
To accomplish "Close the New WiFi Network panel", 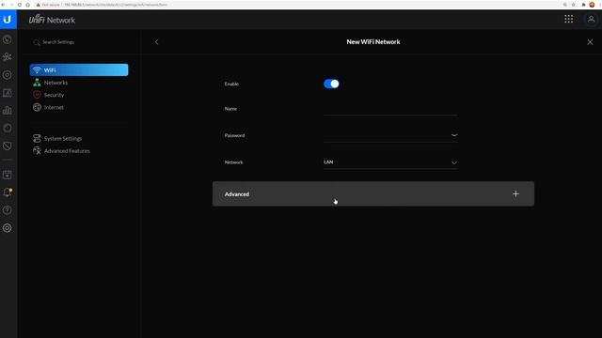I will click(x=590, y=42).
